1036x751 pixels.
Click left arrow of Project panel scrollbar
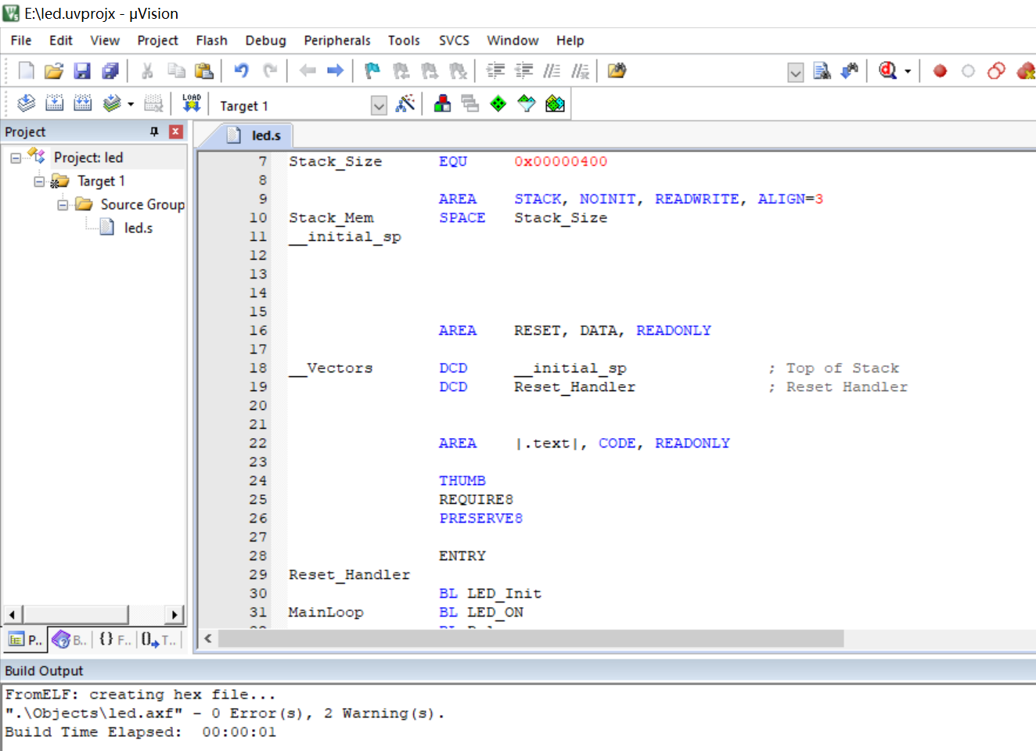tap(12, 615)
